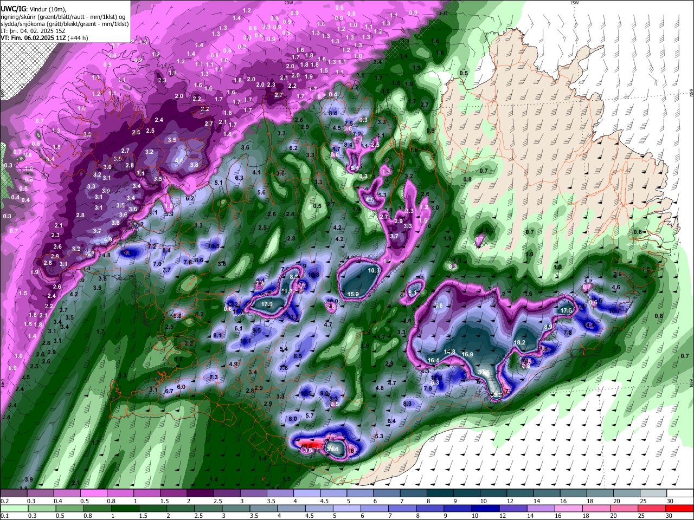Click the 8.0 precipitation value on map

[x=293, y=419]
